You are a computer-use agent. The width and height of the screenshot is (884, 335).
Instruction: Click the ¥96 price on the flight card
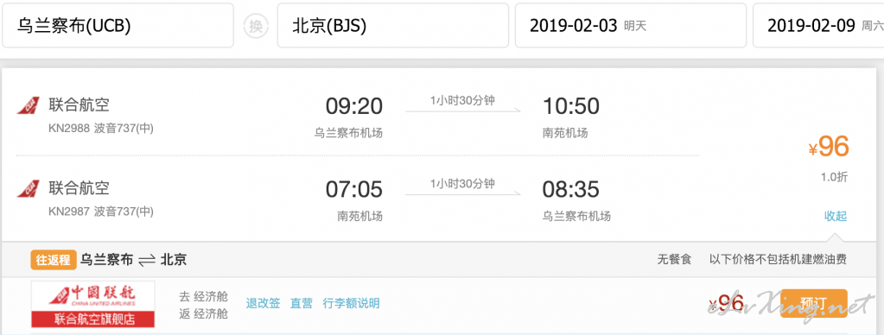829,147
